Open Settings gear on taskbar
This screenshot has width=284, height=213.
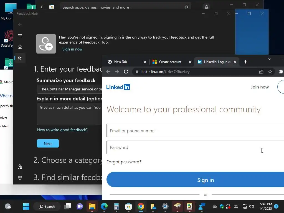tap(165, 206)
